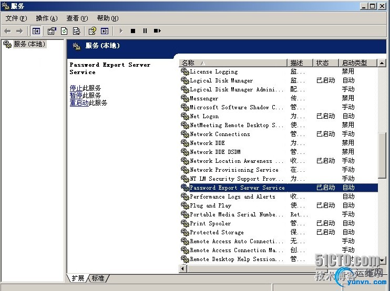The image size is (390, 291).
Task: Click the gear icon beside Net Logon
Action: coord(185,116)
